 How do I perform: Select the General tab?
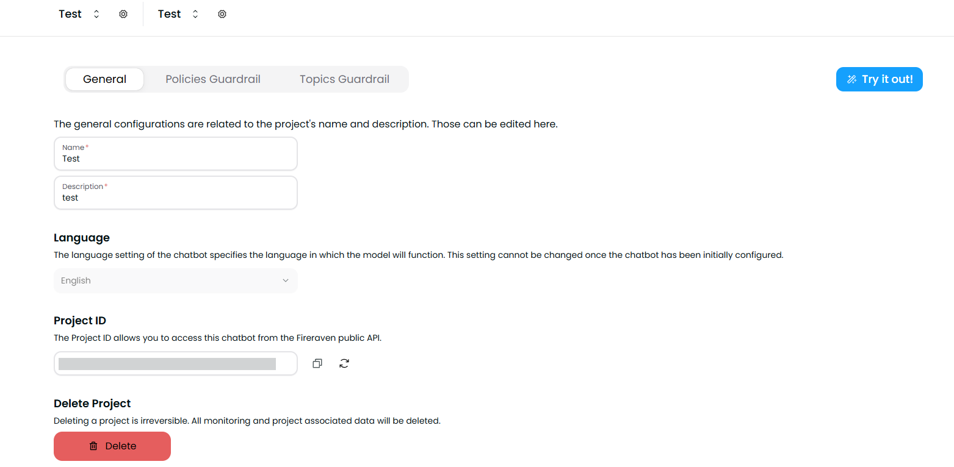pyautogui.click(x=104, y=79)
